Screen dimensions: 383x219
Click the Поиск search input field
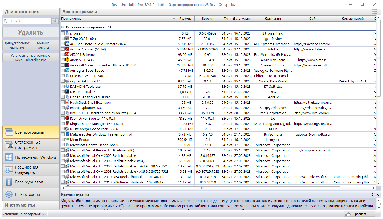point(30,21)
